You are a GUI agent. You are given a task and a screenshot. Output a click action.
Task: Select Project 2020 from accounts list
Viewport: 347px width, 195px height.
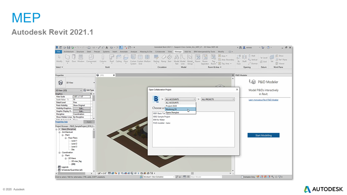[x=180, y=106]
